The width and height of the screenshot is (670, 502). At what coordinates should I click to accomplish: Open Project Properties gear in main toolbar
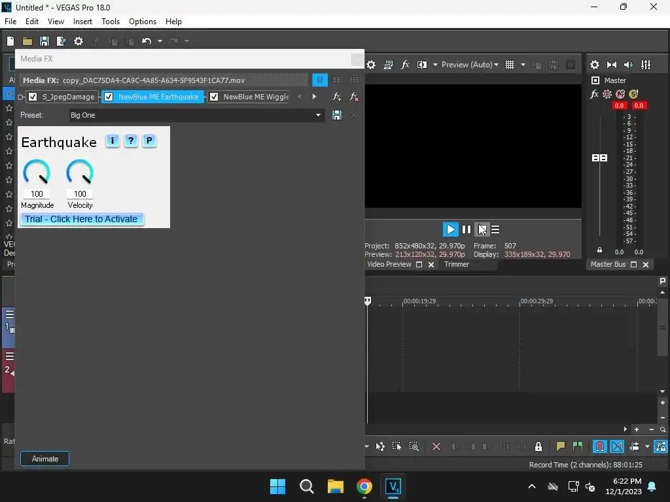(79, 41)
